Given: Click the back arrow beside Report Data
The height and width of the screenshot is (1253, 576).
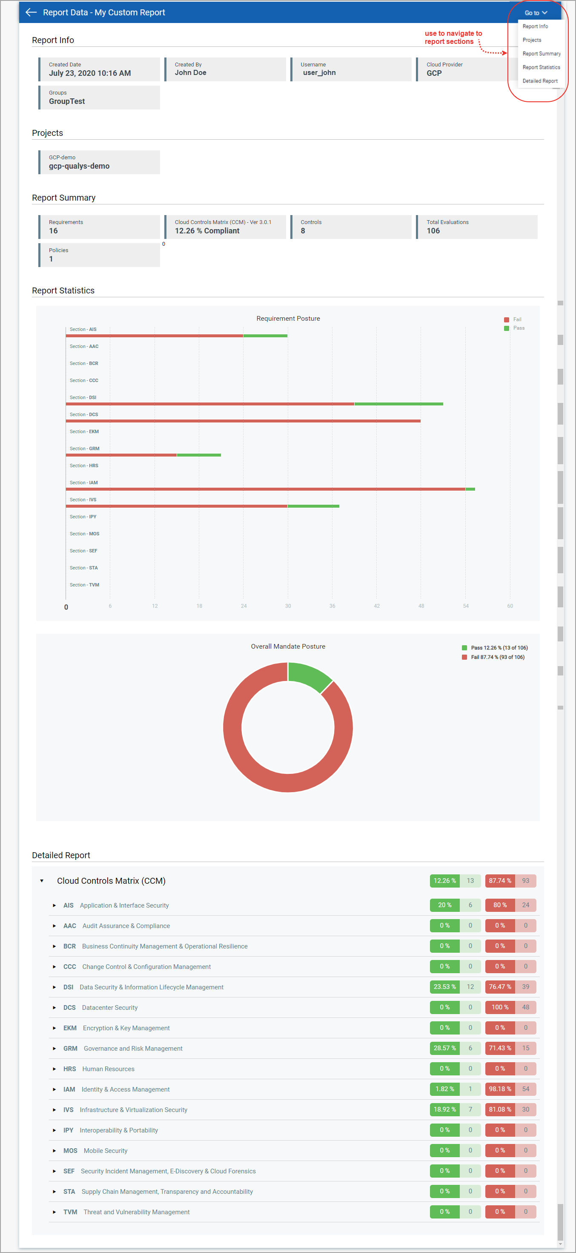Looking at the screenshot, I should (31, 13).
